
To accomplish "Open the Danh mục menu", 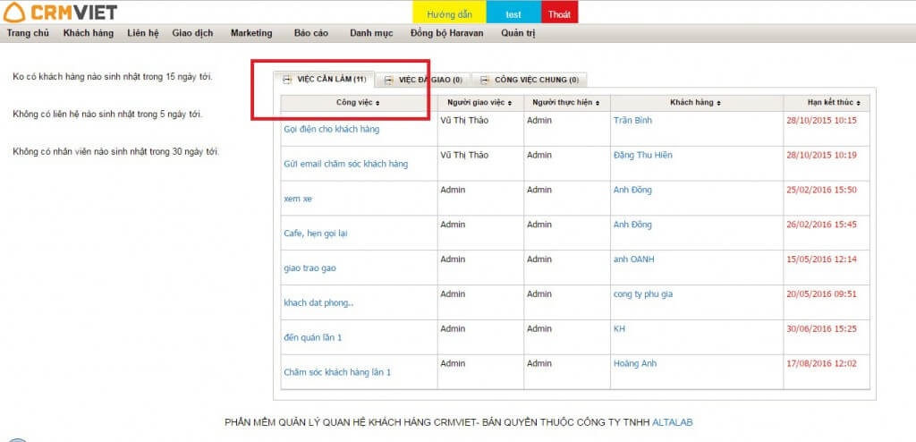I will tap(371, 33).
